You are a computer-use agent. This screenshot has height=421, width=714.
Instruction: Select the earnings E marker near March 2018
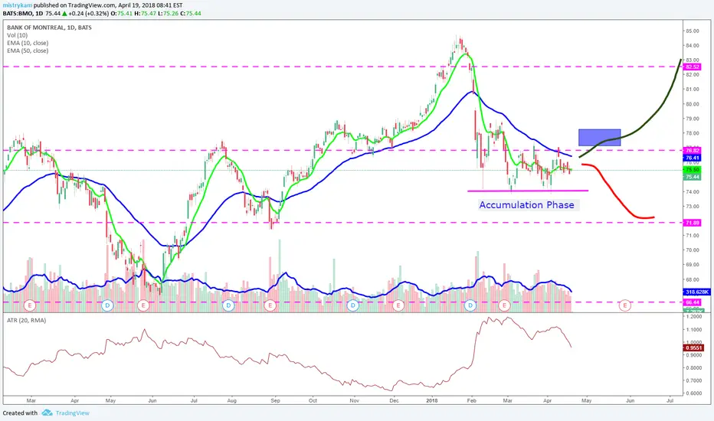504,305
